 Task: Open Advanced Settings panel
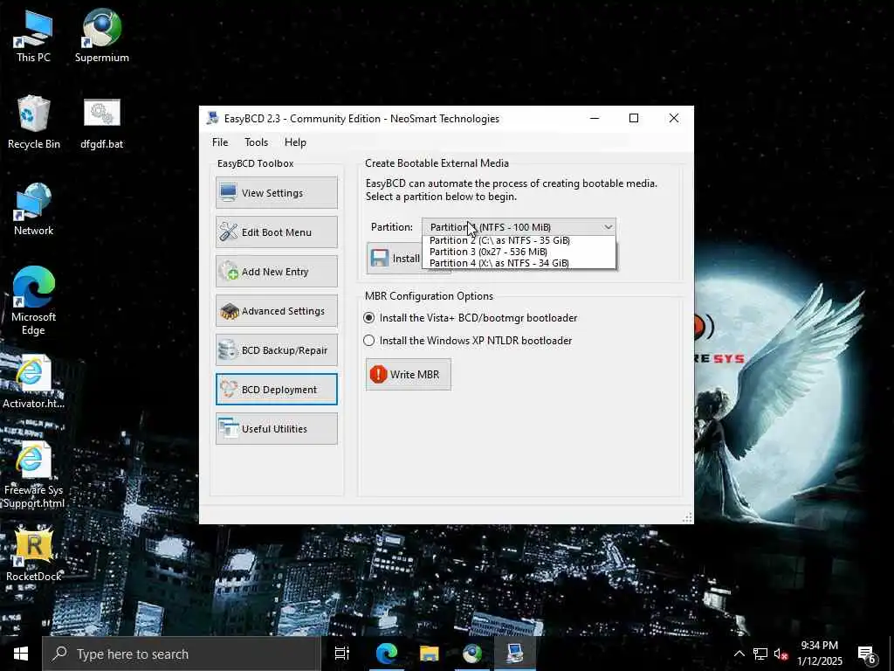[x=277, y=311]
